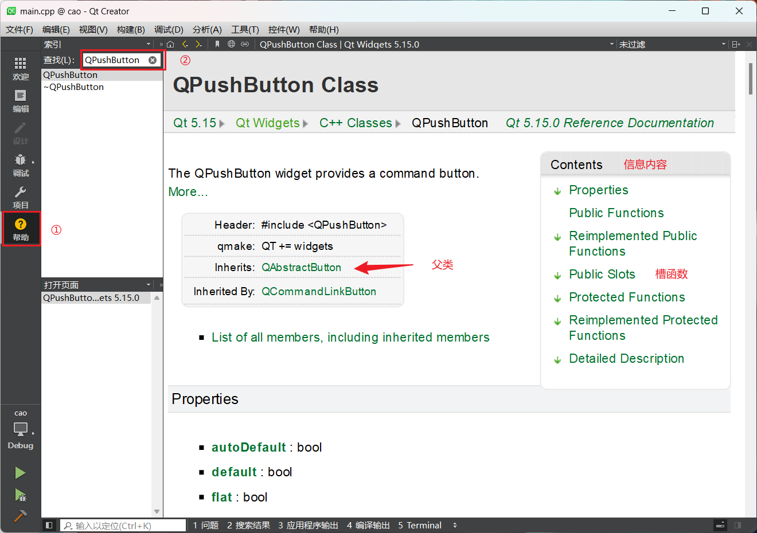Open the 项目 Projects mode
Viewport: 757px width, 533px height.
[x=21, y=197]
